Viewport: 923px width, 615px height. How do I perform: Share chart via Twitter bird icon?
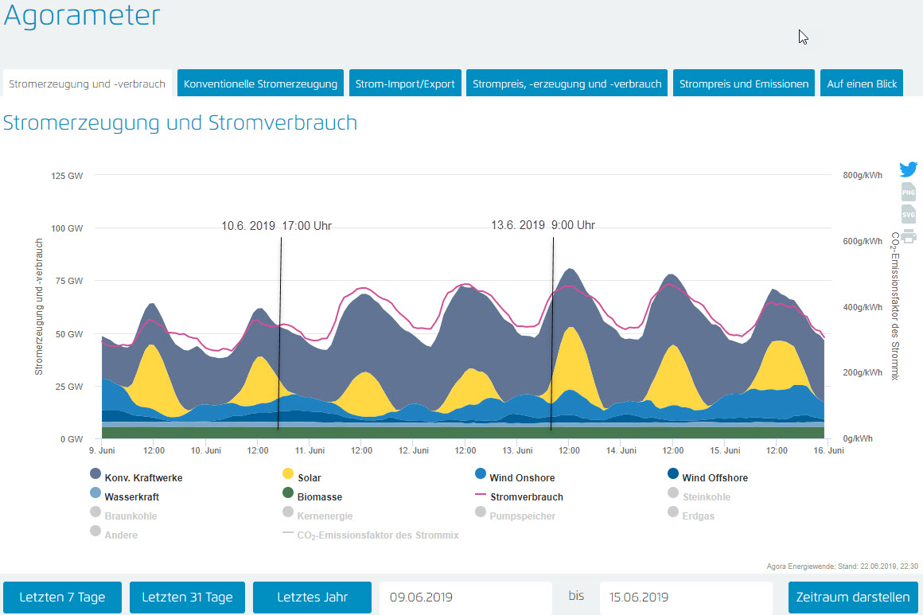[908, 169]
